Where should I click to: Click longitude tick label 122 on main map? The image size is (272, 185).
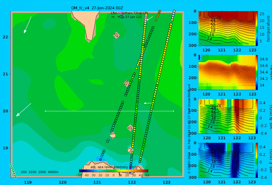coord(132,182)
